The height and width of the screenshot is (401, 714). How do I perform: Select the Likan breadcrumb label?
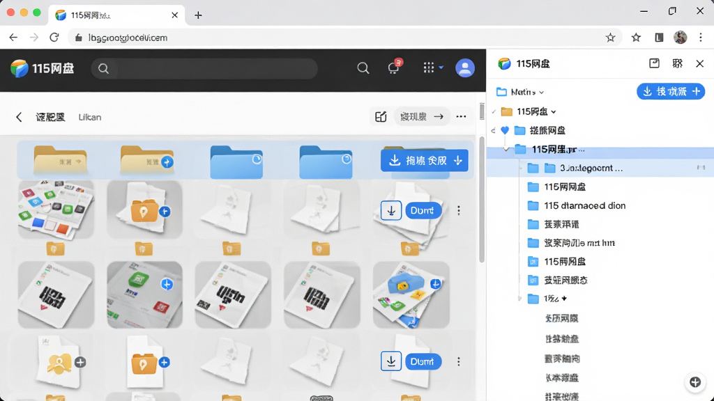pyautogui.click(x=90, y=117)
